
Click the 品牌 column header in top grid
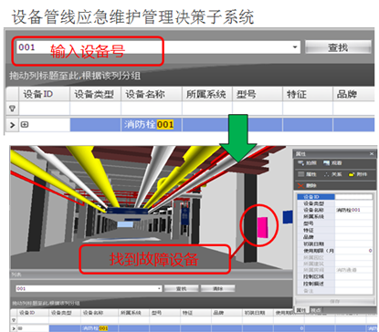pos(353,94)
